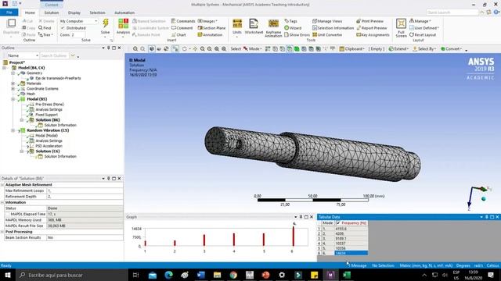Viewport: 501px width, 281px height.
Task: Select PSD Acceleration in the tree
Action: click(x=49, y=146)
